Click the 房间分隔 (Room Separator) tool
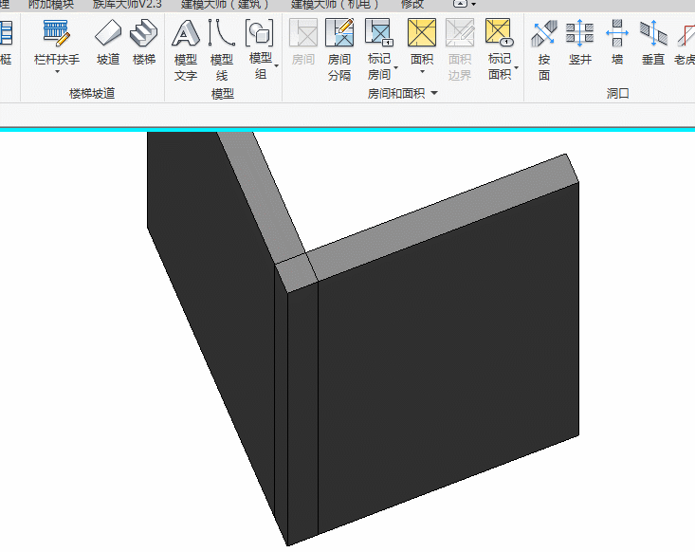This screenshot has height=552, width=695. coord(339,35)
